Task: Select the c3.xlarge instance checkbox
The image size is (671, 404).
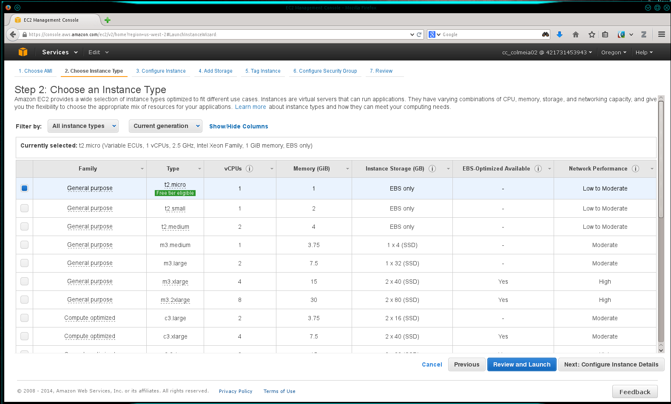Action: (x=25, y=336)
